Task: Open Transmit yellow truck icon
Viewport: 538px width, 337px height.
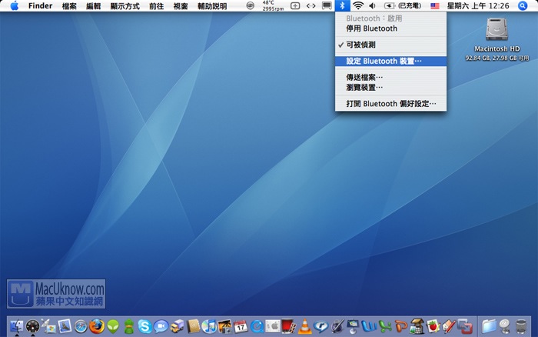Action: 177,326
